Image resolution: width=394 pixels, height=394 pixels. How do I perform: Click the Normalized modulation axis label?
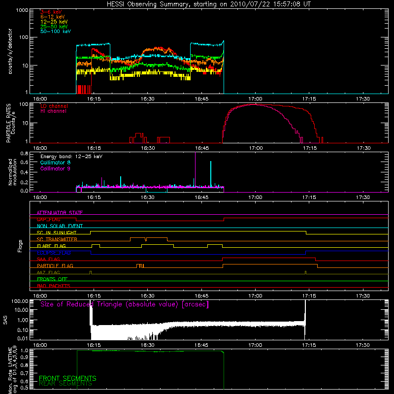click(12, 172)
